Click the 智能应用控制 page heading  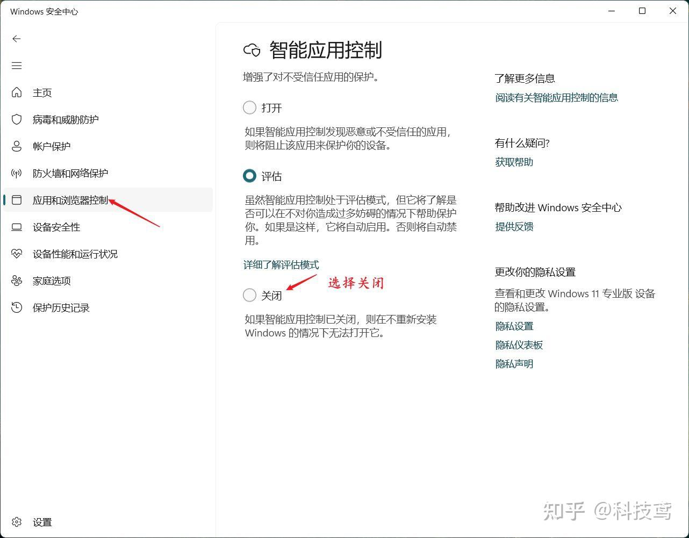326,50
